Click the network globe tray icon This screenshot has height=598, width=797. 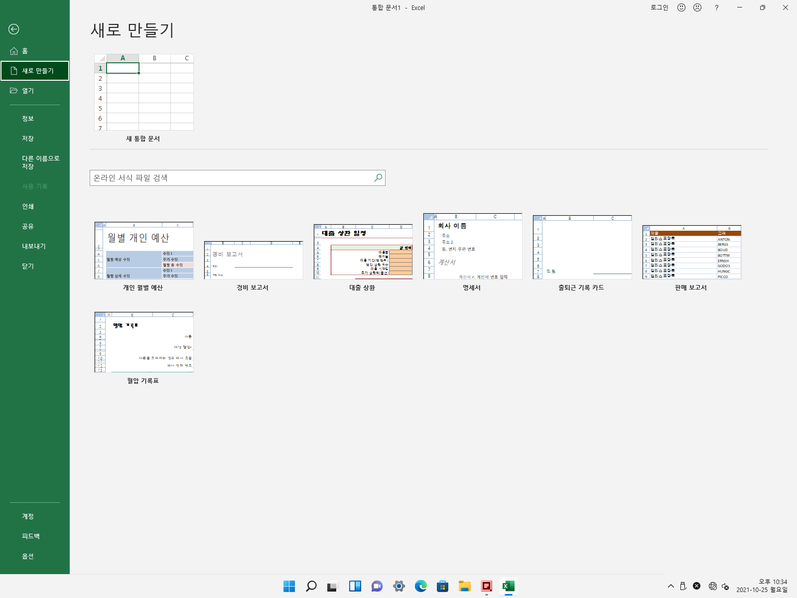click(x=713, y=586)
